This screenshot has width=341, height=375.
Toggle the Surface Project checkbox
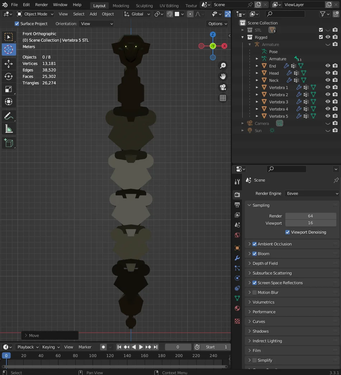coord(17,24)
